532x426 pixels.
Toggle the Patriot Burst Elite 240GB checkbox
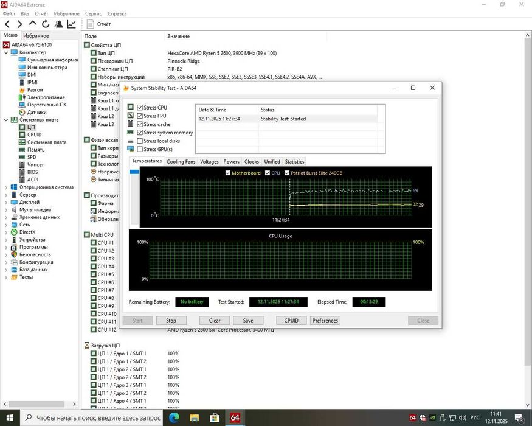point(287,173)
